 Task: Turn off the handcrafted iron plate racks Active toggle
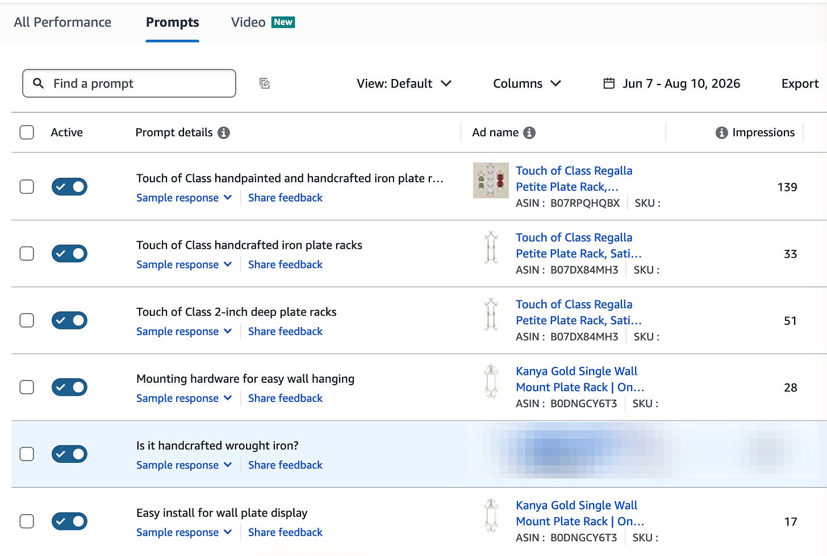(x=69, y=253)
